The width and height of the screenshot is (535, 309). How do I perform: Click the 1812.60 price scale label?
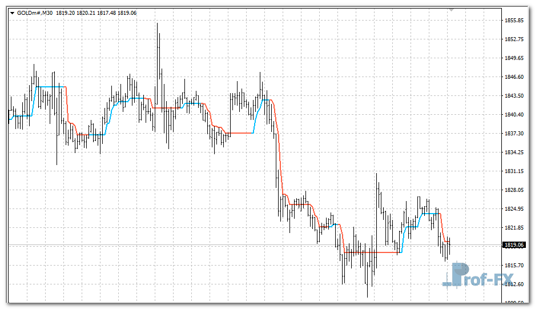514,284
